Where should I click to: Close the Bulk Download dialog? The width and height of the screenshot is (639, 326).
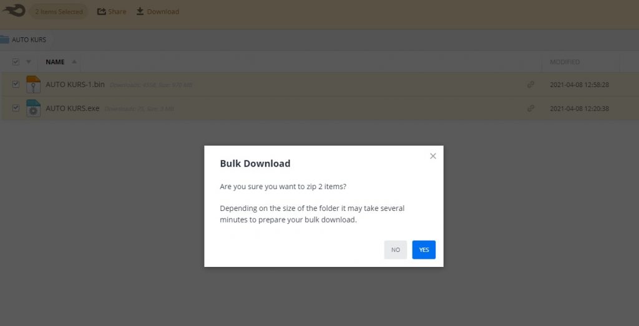433,156
